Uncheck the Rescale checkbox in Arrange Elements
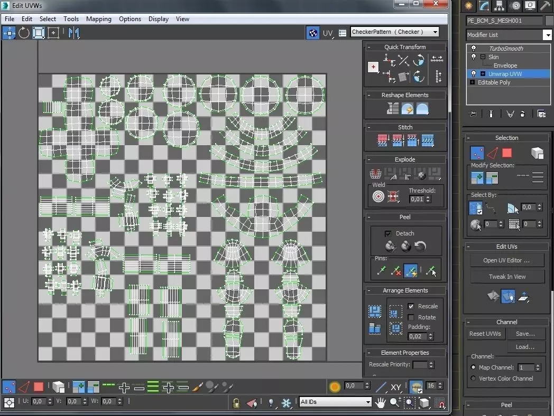The image size is (554, 416). [411, 306]
